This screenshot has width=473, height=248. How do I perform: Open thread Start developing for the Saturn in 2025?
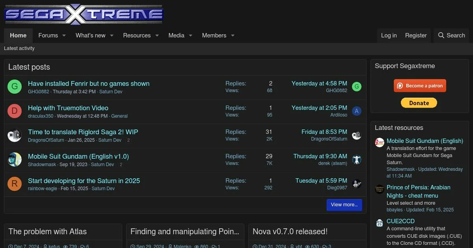tap(84, 181)
